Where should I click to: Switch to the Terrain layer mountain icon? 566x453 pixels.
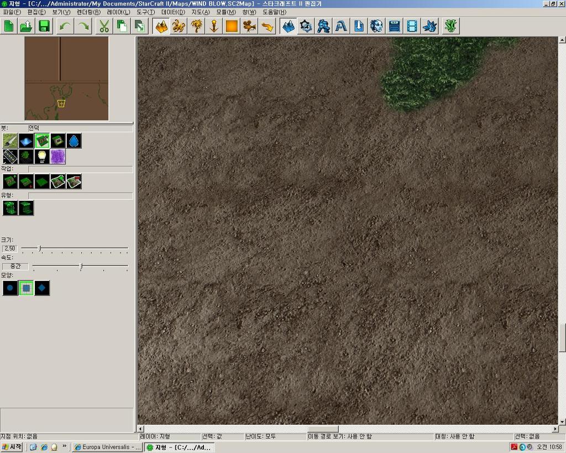pos(161,27)
